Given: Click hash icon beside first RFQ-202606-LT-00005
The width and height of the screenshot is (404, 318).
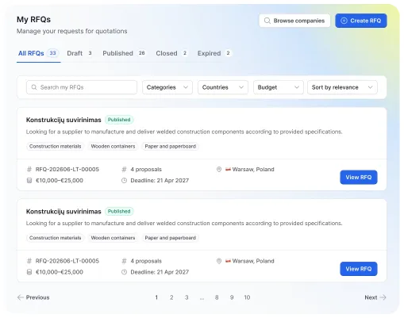Looking at the screenshot, I should tap(29, 169).
